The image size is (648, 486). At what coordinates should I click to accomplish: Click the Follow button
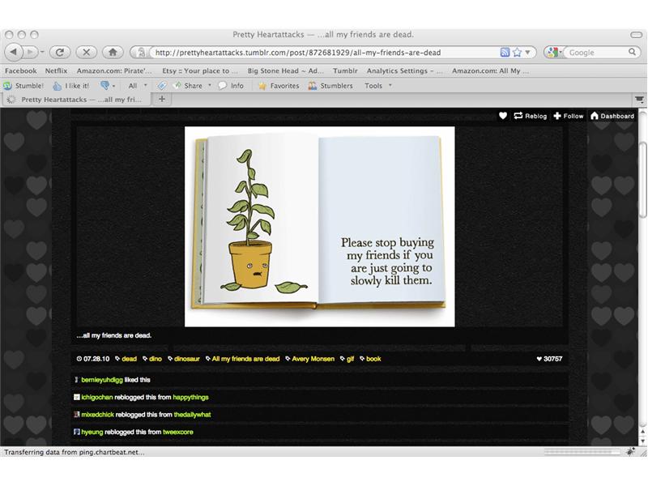pyautogui.click(x=569, y=116)
